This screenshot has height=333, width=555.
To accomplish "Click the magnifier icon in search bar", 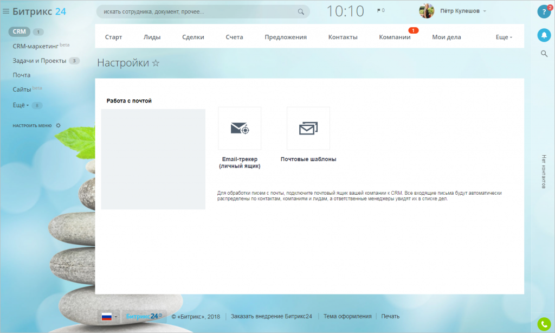I will pyautogui.click(x=301, y=12).
